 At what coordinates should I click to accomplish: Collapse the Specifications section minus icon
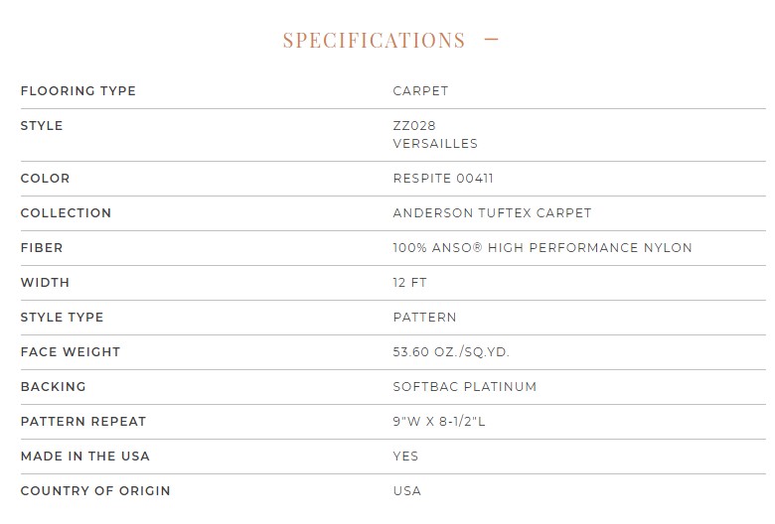[x=491, y=40]
